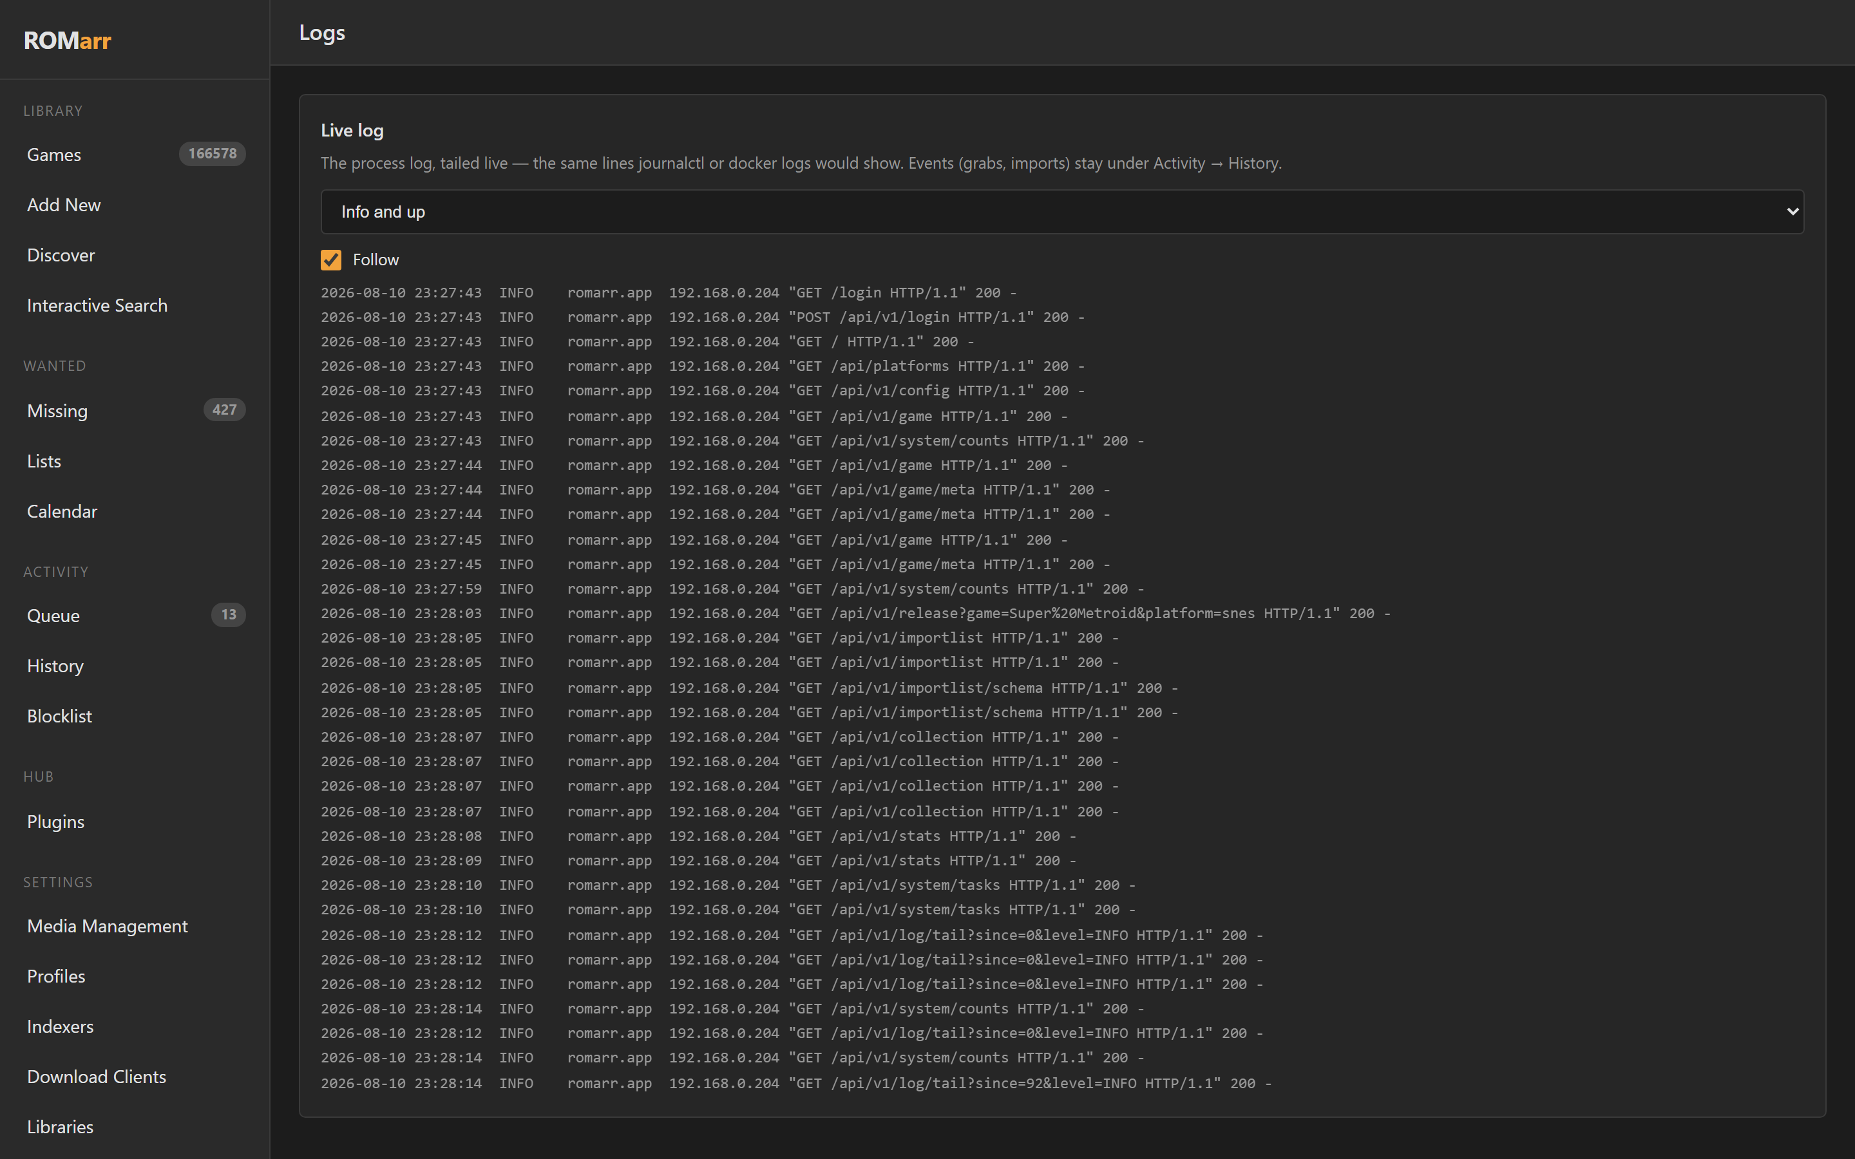Click the "Logs" page title
1855x1159 pixels.
click(322, 32)
